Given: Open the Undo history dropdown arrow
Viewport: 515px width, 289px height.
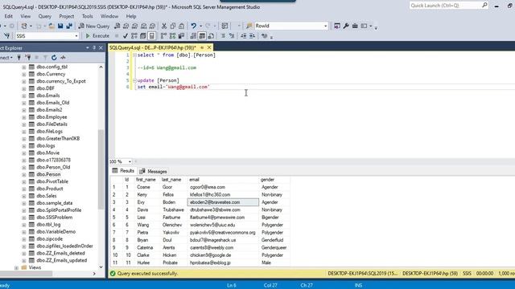Looking at the screenshot, I should (200, 26).
